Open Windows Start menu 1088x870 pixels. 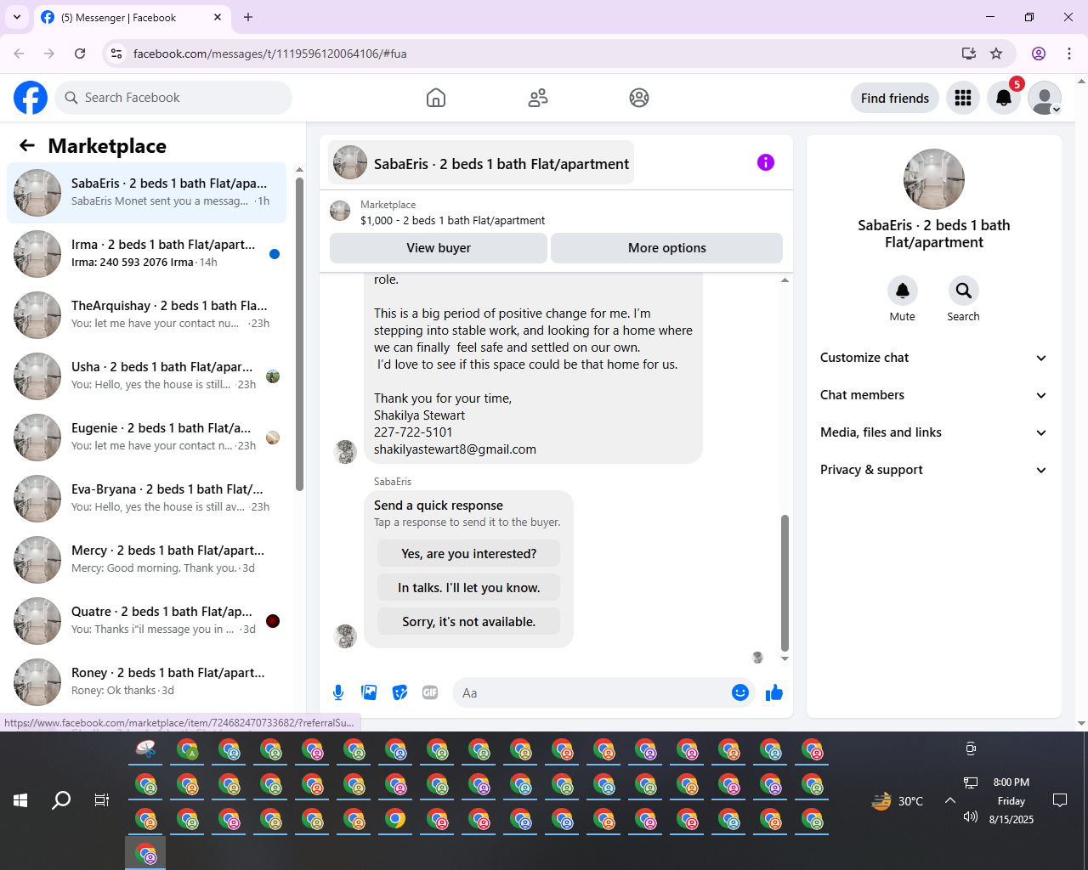point(20,800)
